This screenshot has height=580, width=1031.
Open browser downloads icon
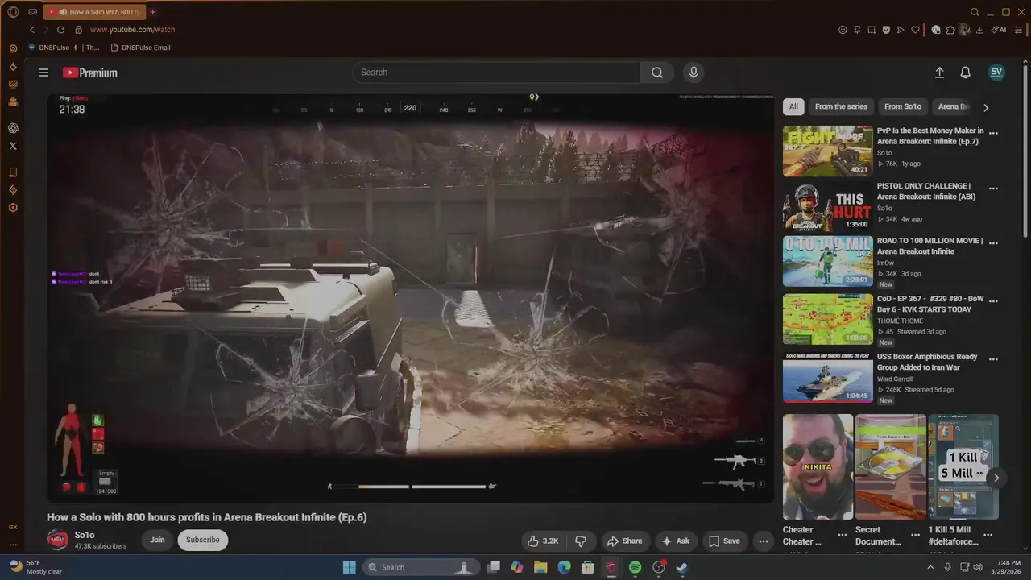[979, 30]
